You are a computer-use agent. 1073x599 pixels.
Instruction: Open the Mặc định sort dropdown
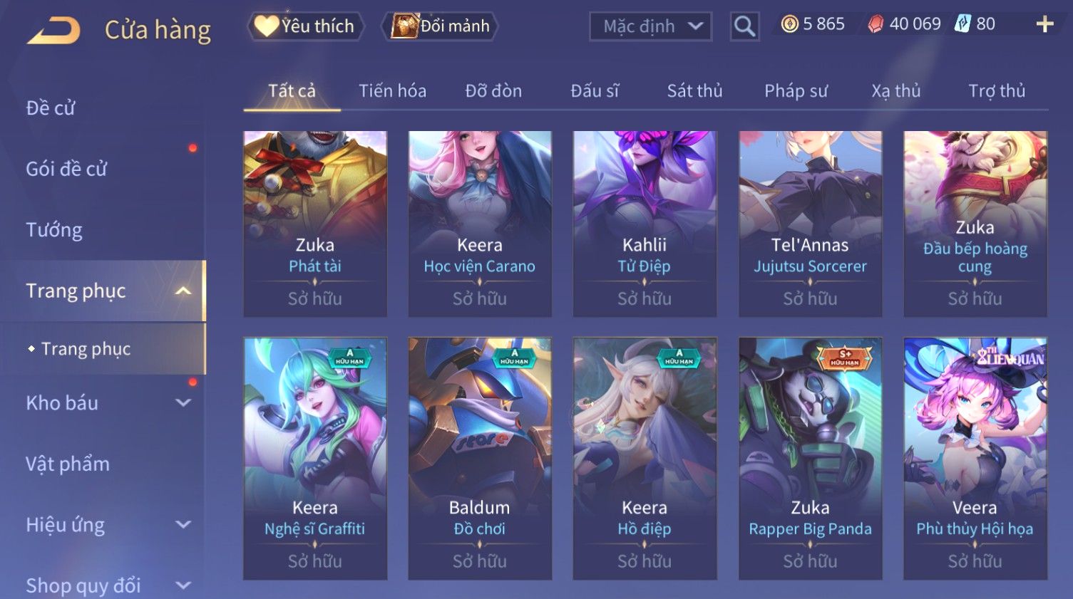coord(650,26)
